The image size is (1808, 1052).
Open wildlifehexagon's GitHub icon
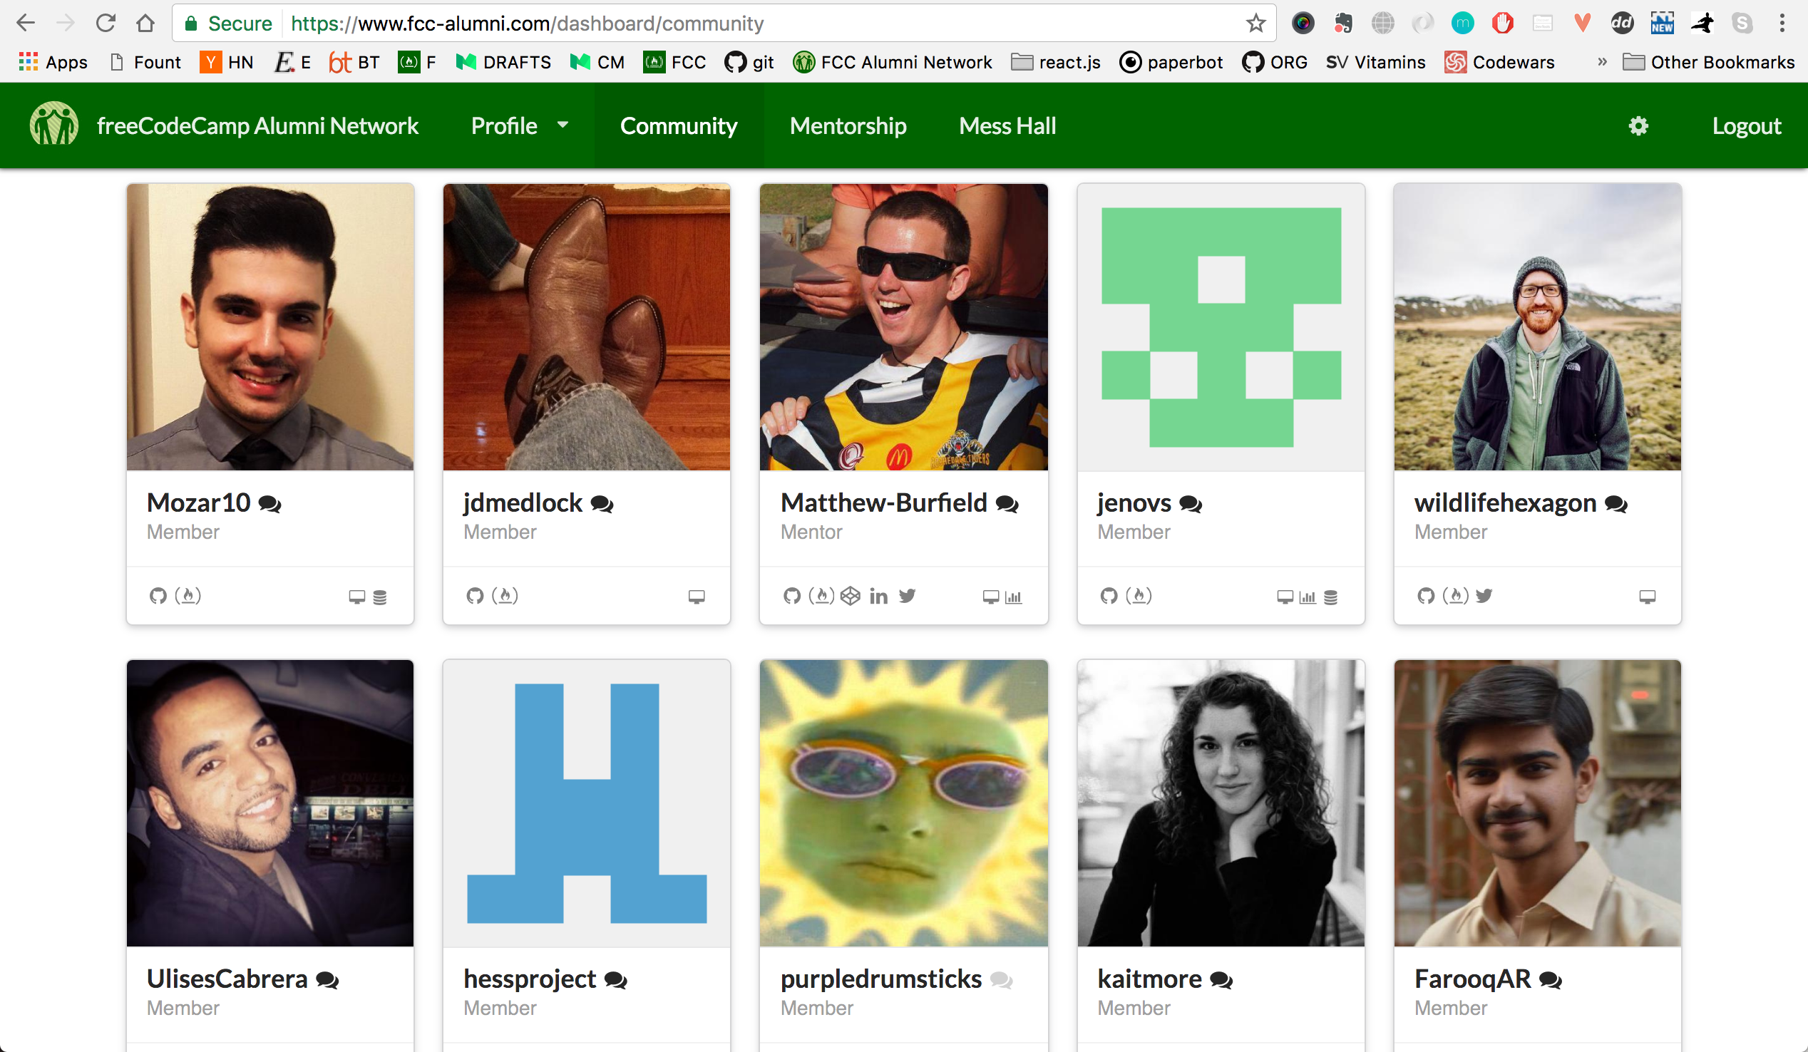(1427, 596)
